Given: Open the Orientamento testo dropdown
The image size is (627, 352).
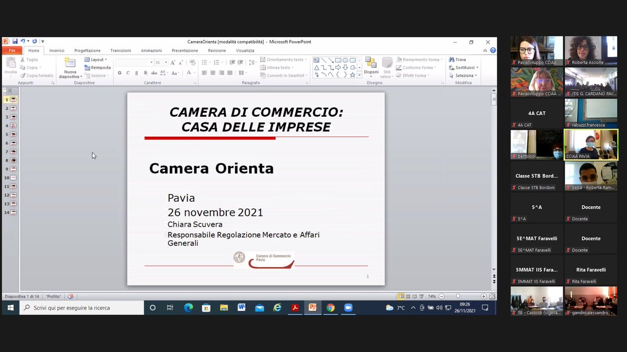Looking at the screenshot, I should click(282, 59).
